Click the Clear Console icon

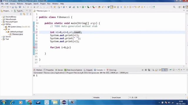tap(153, 70)
